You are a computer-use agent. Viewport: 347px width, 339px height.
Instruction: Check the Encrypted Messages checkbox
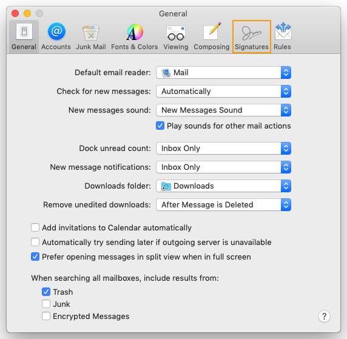click(46, 316)
